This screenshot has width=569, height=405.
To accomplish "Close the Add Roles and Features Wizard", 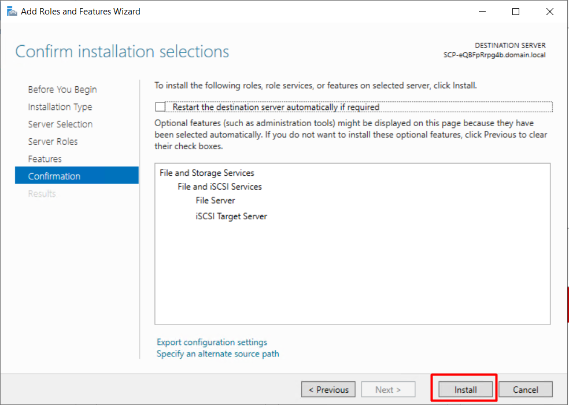I will 550,12.
